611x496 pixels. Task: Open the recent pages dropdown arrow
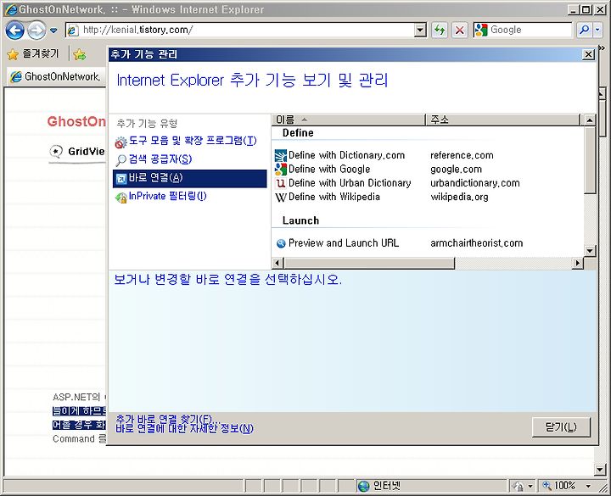coord(53,31)
